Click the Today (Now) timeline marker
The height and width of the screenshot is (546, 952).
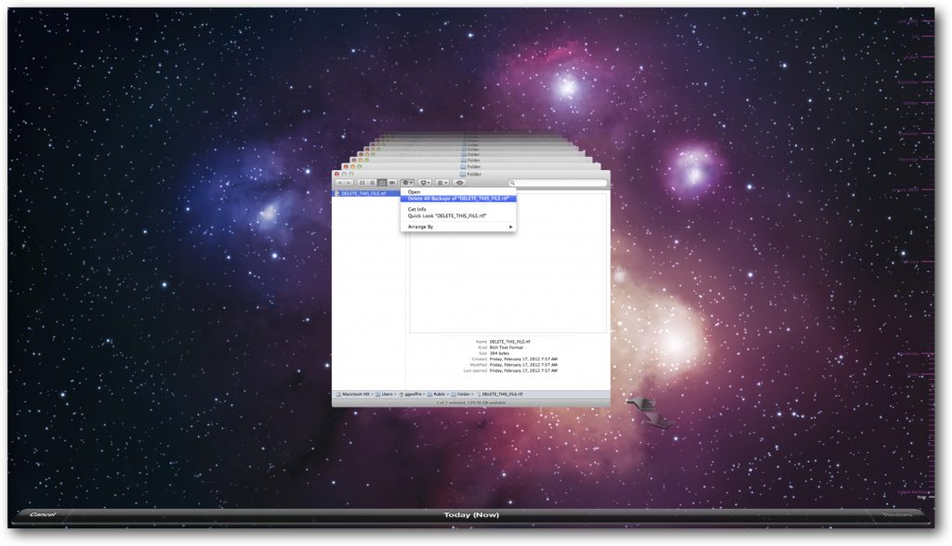pyautogui.click(x=471, y=513)
